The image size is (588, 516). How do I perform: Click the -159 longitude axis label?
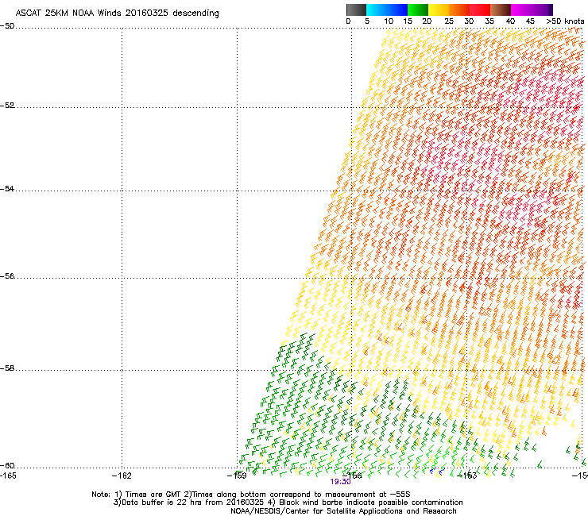coord(237,476)
